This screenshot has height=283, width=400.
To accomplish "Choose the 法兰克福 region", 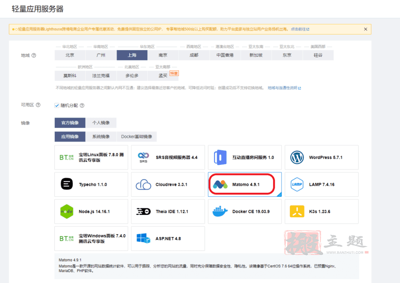I will tap(101, 76).
